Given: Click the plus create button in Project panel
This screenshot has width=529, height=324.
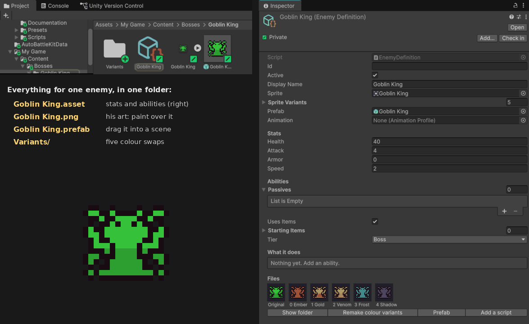Looking at the screenshot, I should [6, 15].
